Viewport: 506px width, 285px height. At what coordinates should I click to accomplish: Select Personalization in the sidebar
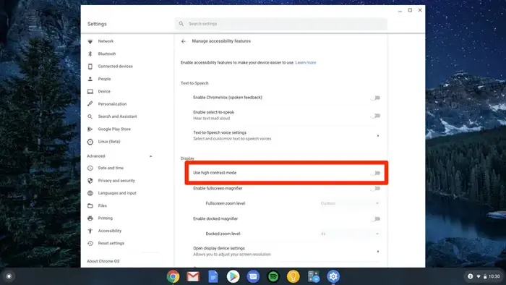click(112, 104)
